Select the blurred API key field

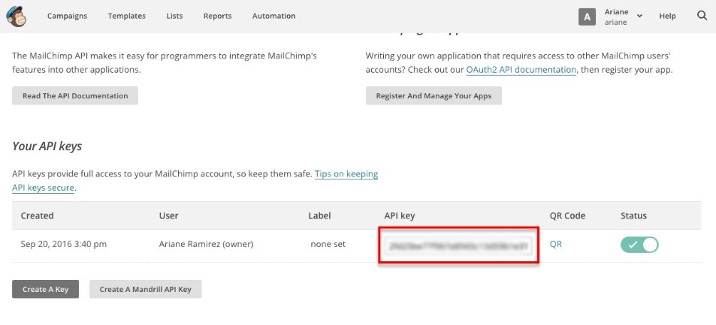(x=459, y=245)
